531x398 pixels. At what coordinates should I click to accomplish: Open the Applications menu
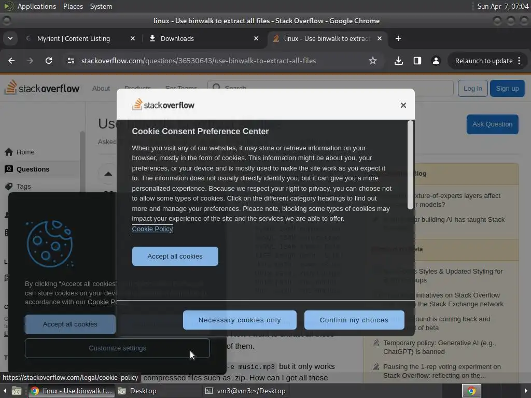(x=37, y=6)
